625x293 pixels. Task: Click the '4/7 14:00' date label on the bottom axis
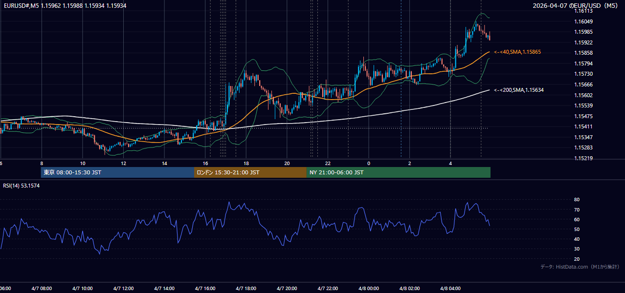pyautogui.click(x=164, y=289)
